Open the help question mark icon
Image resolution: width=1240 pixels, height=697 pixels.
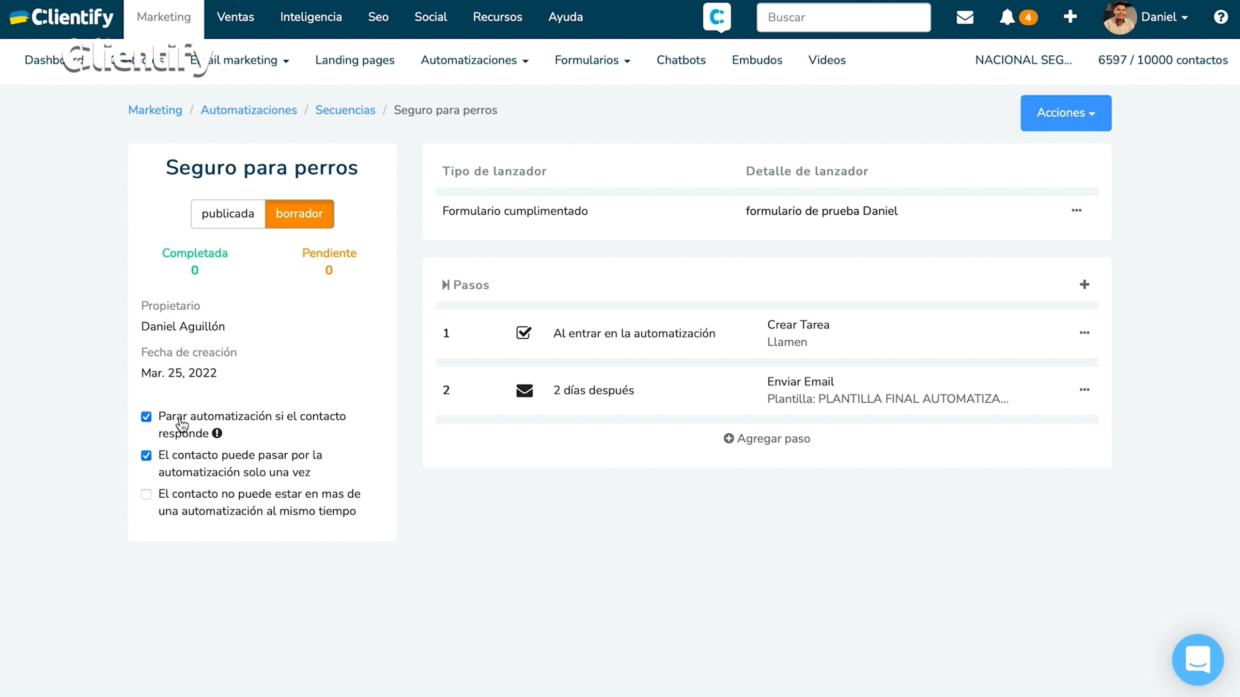coord(1220,17)
